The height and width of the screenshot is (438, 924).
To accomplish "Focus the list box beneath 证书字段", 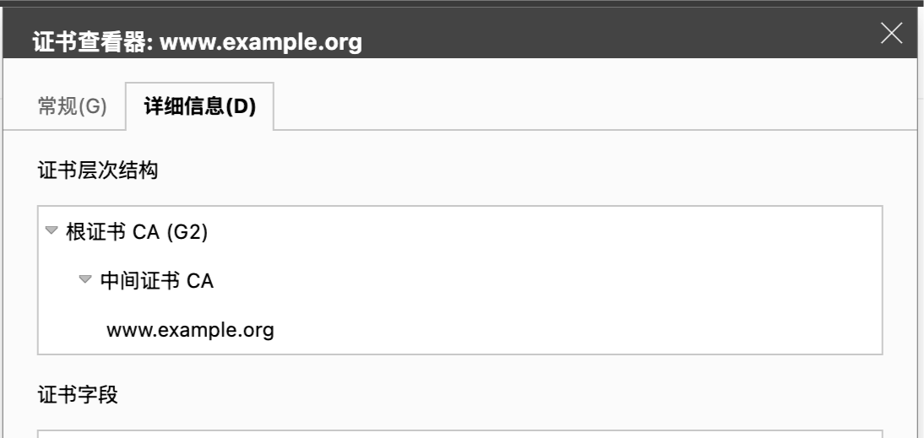I will 460,435.
